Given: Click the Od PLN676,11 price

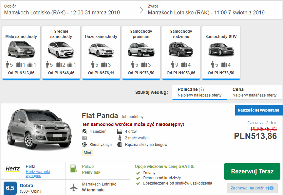Looking at the screenshot, I should point(101,73).
